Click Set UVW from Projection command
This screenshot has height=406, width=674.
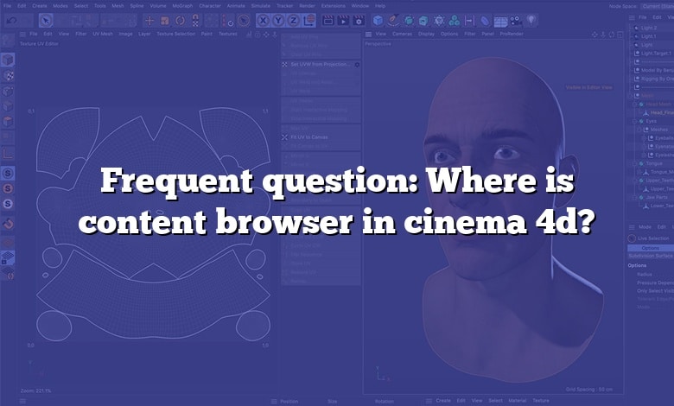[x=320, y=65]
